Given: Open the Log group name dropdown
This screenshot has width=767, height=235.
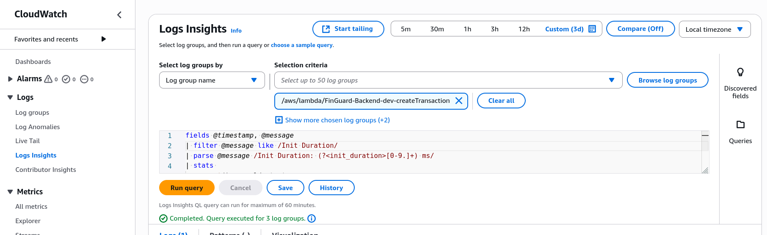Looking at the screenshot, I should (x=212, y=80).
